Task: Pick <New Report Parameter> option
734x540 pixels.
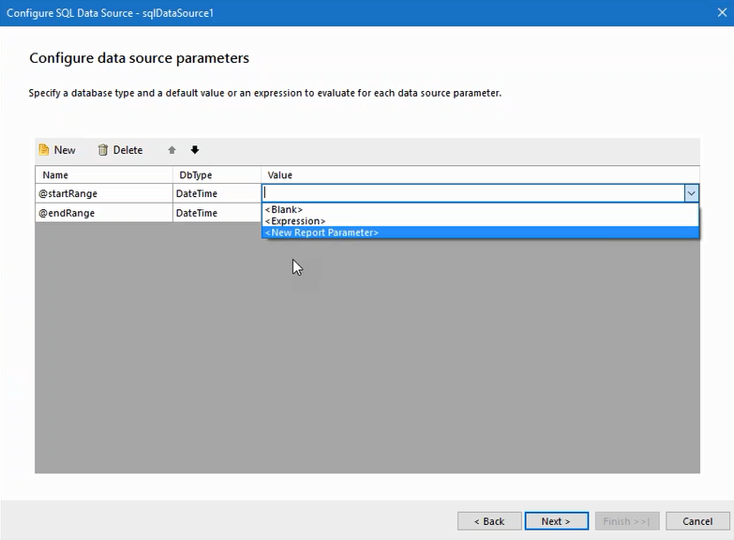Action: [322, 232]
